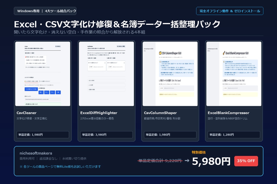
Task: Click the large blue folder button in CsvCleaner preview
Action: tap(31, 89)
